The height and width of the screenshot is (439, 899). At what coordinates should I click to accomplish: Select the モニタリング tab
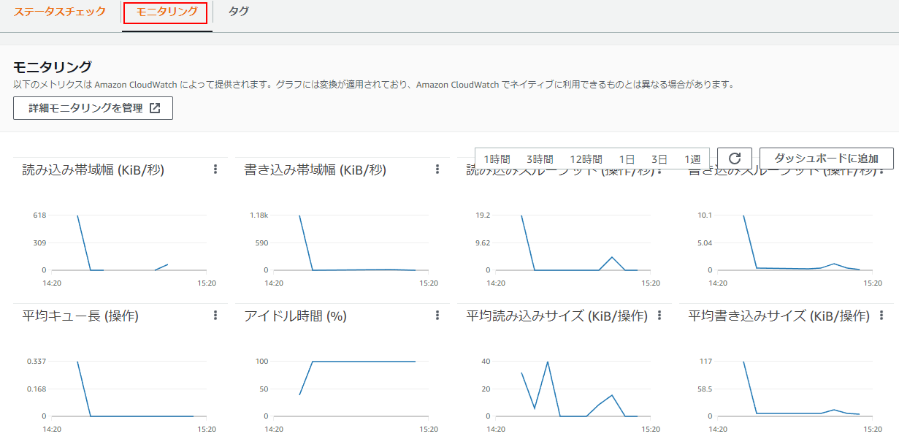166,12
